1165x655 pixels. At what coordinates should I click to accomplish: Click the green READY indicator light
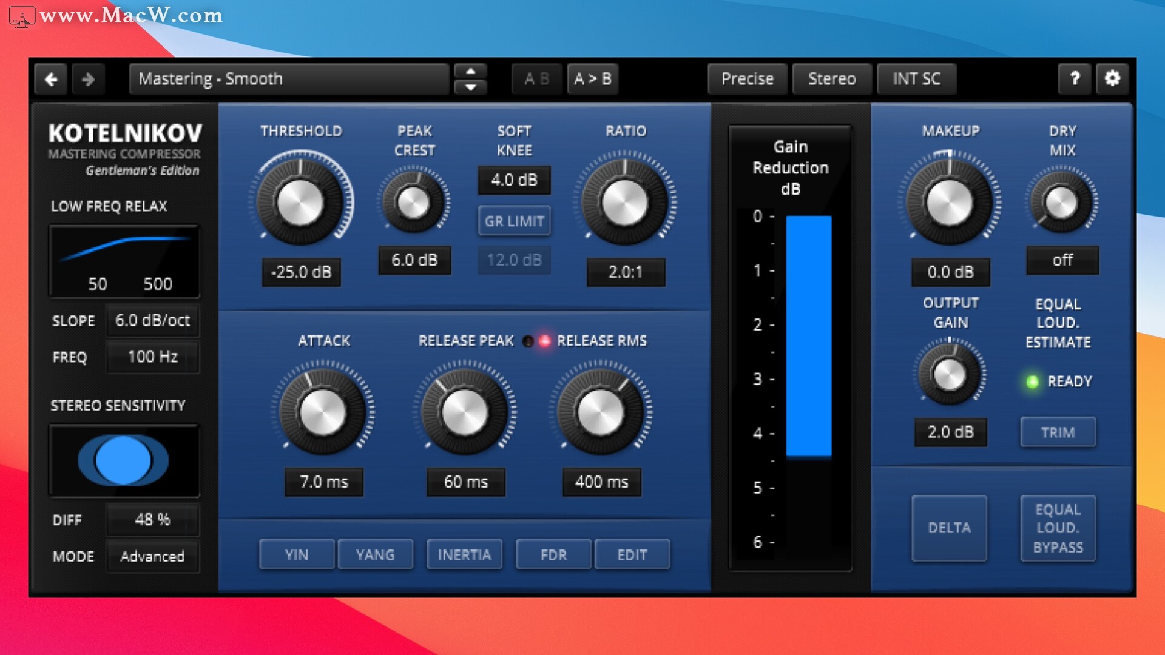[x=1032, y=381]
